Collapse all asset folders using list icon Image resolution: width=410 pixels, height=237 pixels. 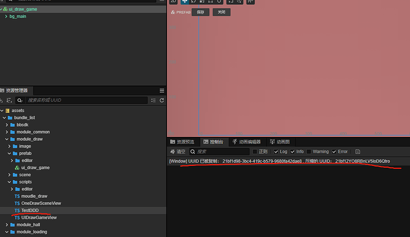tap(153, 100)
